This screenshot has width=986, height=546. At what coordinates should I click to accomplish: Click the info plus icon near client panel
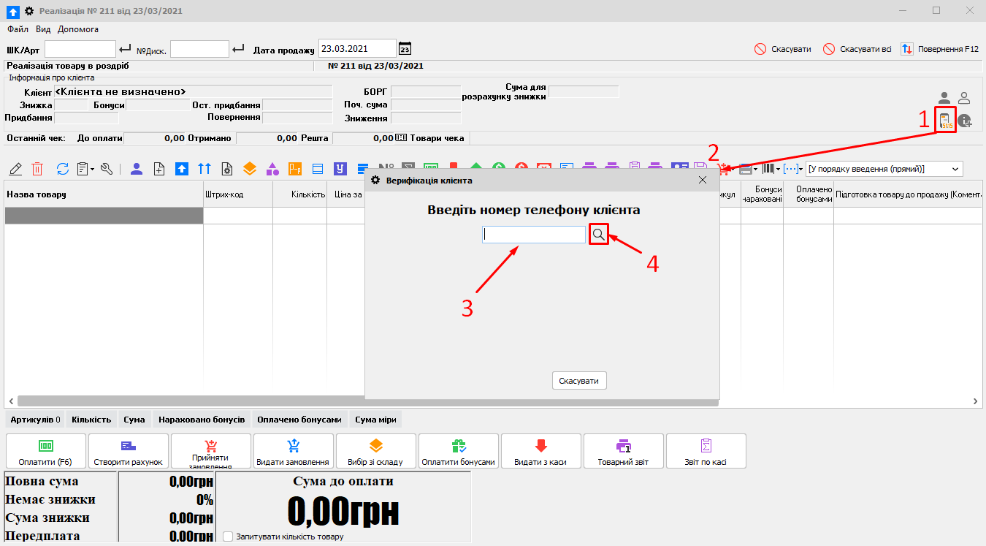(x=965, y=121)
